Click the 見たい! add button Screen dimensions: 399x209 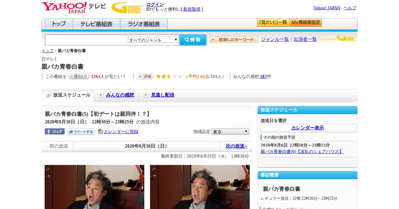click(x=79, y=76)
